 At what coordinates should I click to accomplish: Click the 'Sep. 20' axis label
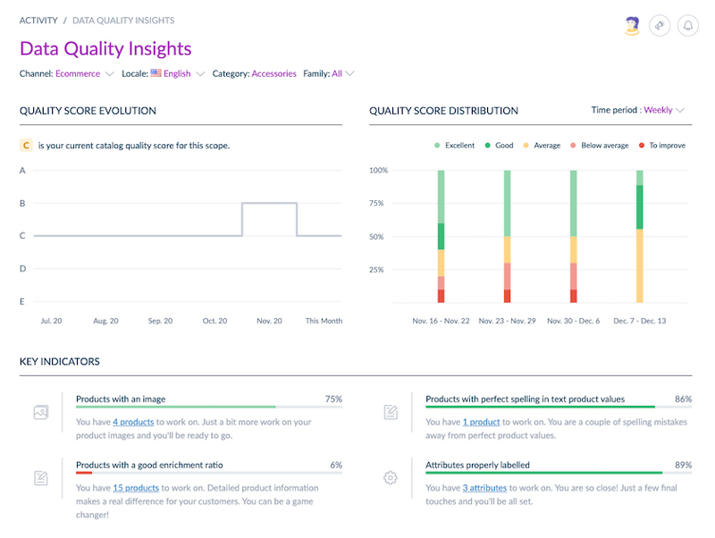tap(160, 321)
